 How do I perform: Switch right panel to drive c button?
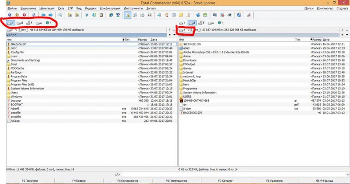coord(182,23)
